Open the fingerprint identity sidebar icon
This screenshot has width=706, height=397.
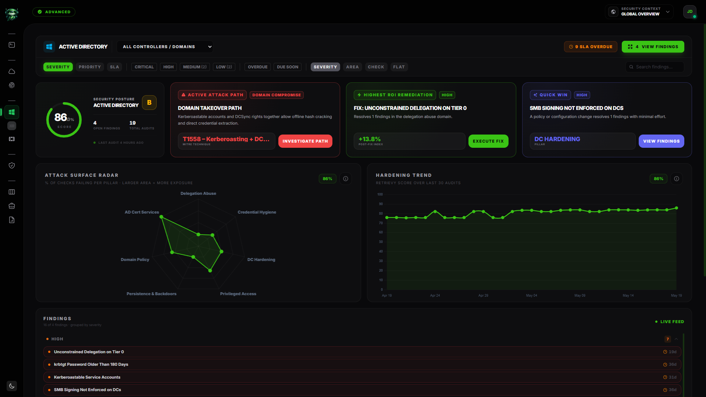tap(12, 85)
